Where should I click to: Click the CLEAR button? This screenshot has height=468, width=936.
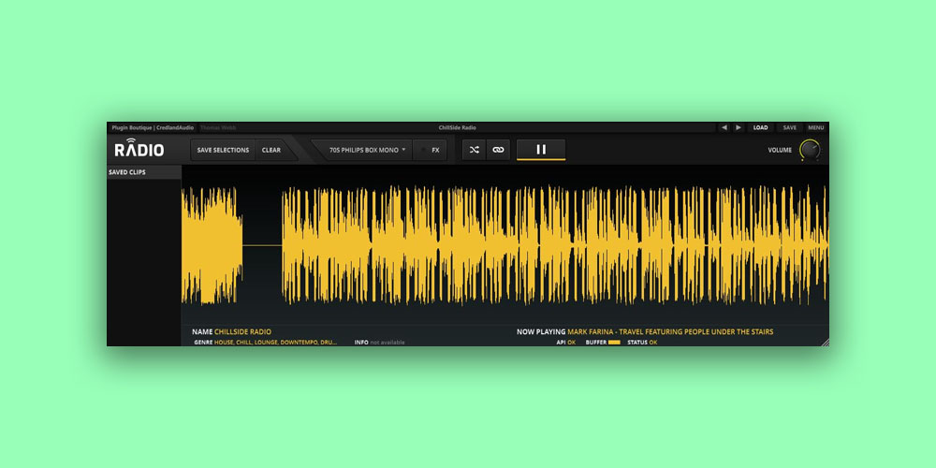click(271, 151)
